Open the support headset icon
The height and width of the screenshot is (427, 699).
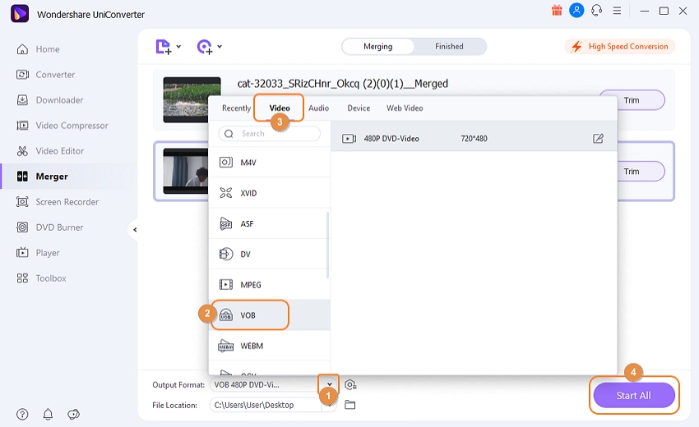point(596,10)
